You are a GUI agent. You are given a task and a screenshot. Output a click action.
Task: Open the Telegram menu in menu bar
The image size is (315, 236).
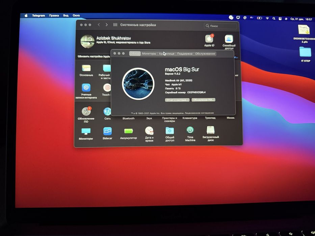pos(38,16)
